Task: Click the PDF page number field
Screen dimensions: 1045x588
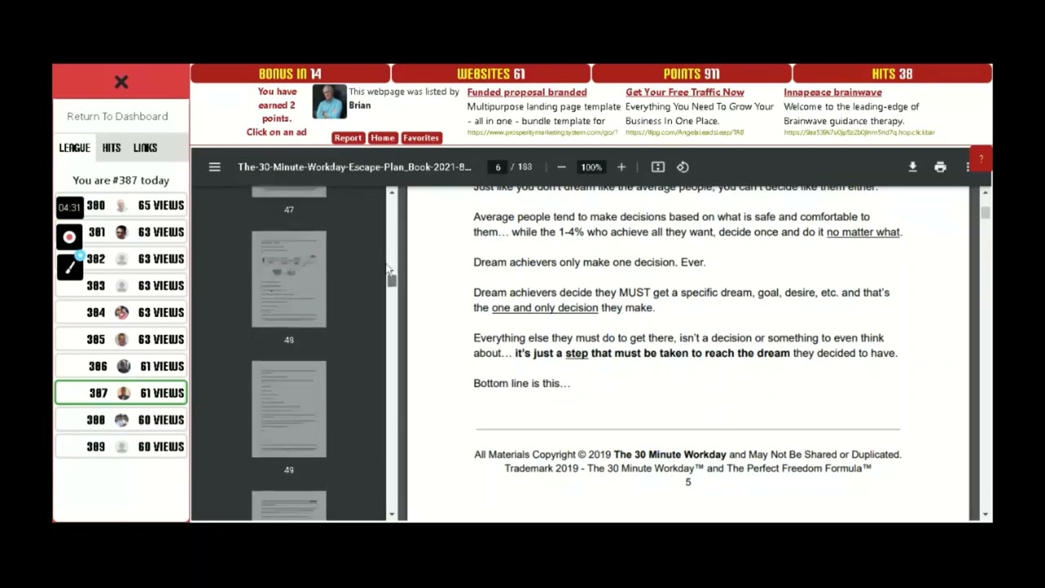Action: pyautogui.click(x=497, y=167)
